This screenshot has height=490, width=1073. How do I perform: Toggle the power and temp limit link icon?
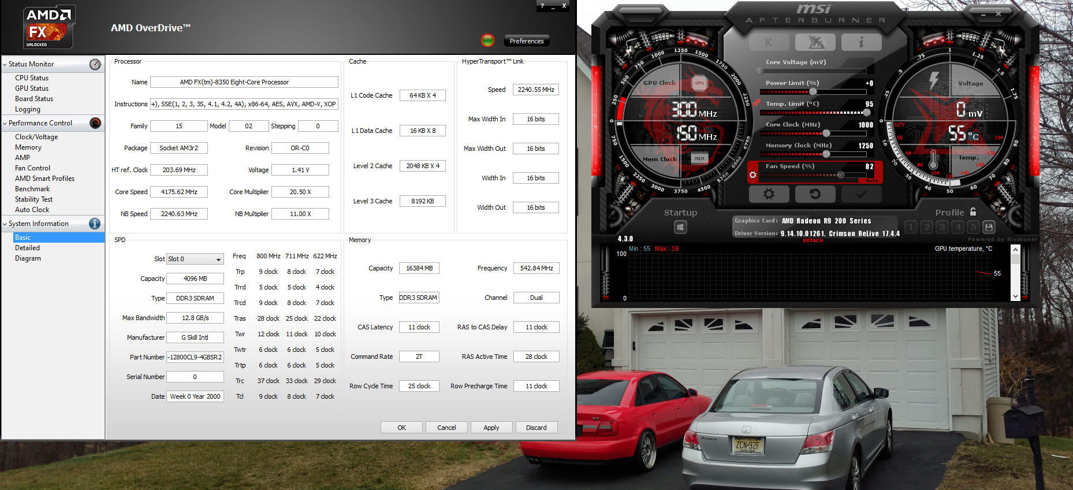point(756,103)
